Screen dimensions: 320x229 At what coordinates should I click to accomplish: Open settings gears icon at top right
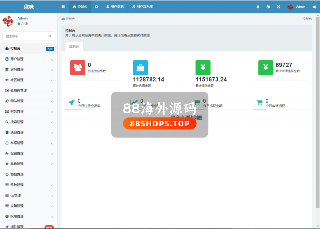click(x=314, y=7)
